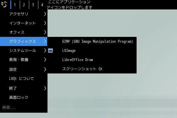177x118 pixels.
Task: Open the インターネット menu category
Action: coord(24,23)
